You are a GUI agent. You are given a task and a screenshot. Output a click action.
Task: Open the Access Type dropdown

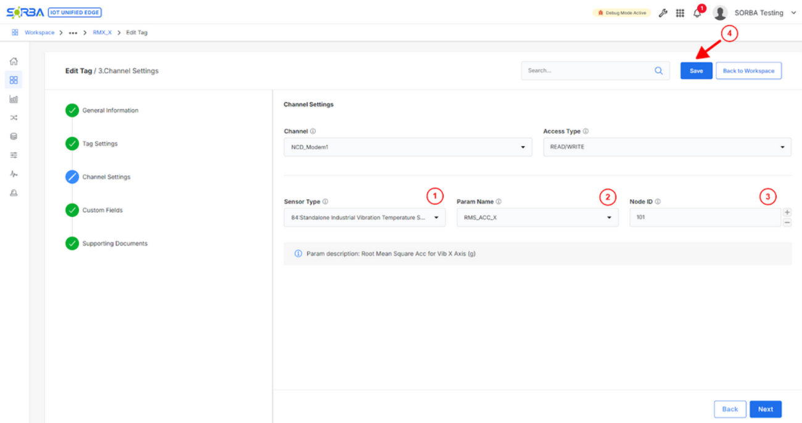click(667, 147)
